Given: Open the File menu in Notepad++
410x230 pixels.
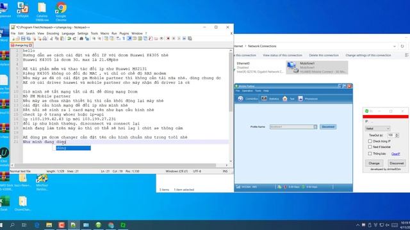Looking at the screenshot, I should (13, 33).
